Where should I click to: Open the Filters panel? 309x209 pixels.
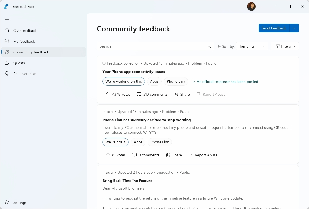(x=285, y=46)
